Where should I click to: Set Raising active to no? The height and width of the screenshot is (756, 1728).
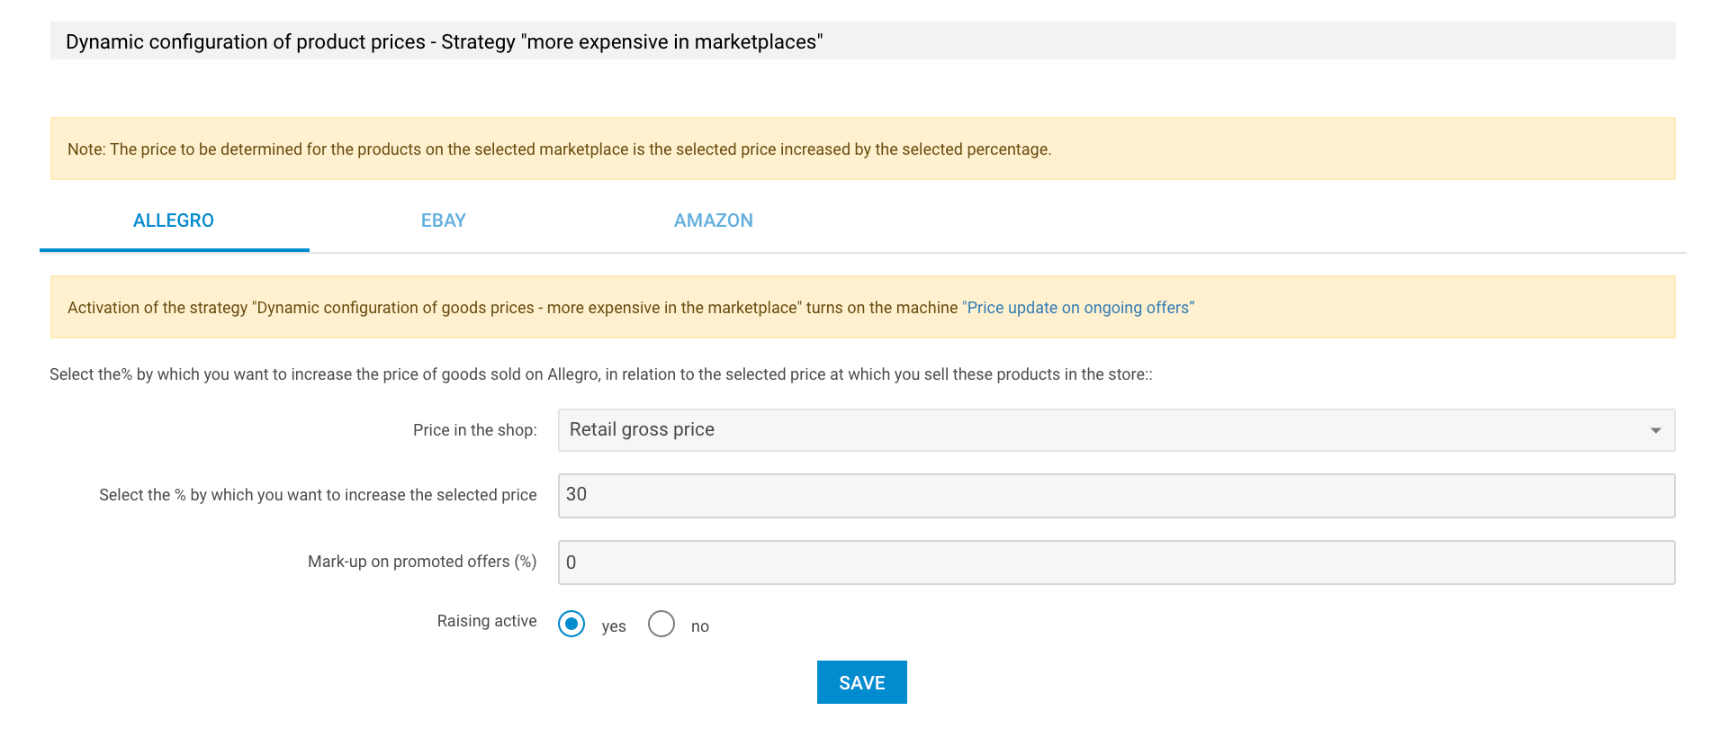tap(661, 624)
